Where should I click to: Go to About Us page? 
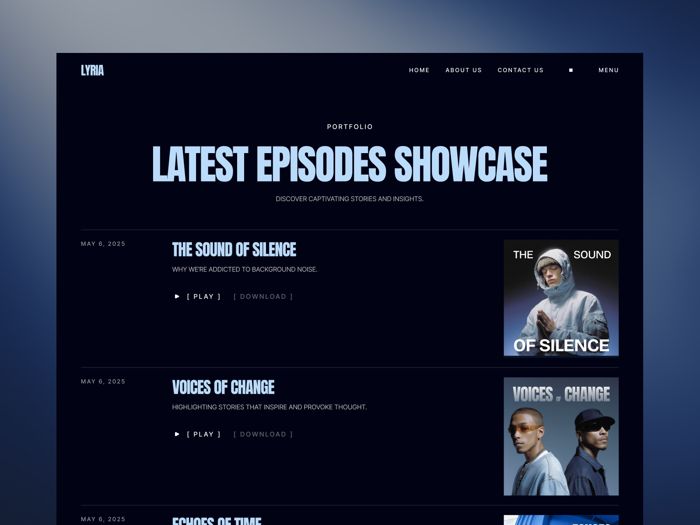(464, 70)
